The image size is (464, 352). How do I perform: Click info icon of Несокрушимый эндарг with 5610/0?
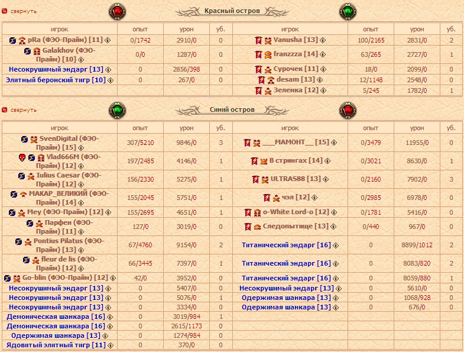tap(339, 289)
